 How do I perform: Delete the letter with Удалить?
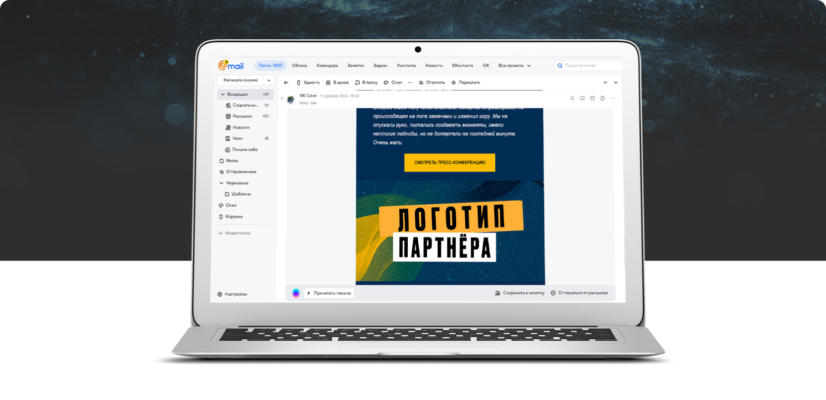308,82
